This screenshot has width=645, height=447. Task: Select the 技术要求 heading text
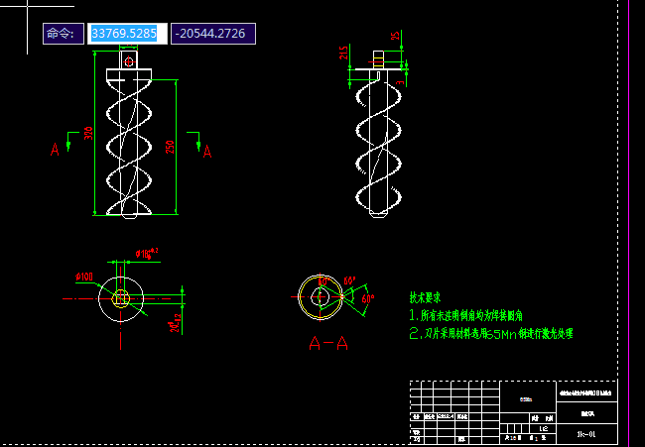(x=425, y=297)
